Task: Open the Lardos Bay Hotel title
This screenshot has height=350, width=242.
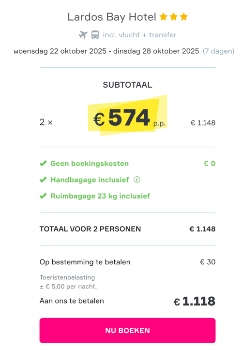Action: pos(112,17)
